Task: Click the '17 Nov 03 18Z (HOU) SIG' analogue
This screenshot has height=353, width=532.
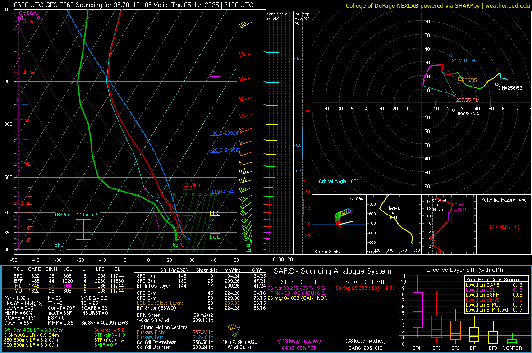Action: point(296,293)
